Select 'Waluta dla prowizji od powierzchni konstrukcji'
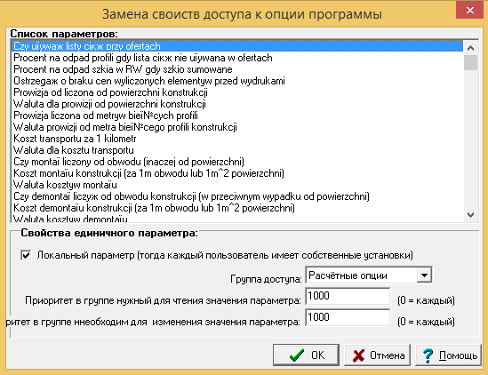 (x=109, y=104)
